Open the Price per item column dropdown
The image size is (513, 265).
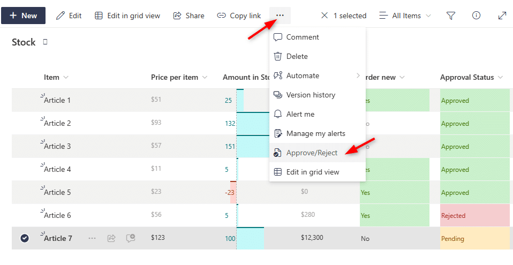[205, 78]
